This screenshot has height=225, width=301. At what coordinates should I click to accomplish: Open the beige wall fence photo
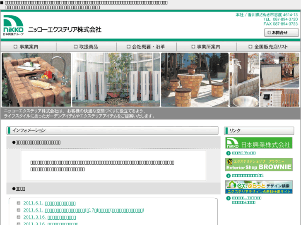tap(280, 70)
